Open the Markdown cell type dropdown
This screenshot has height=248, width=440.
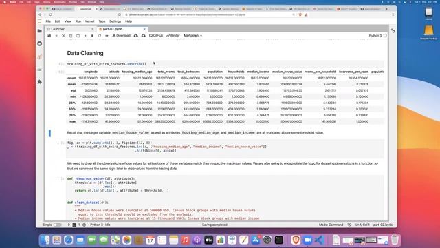coord(192,35)
